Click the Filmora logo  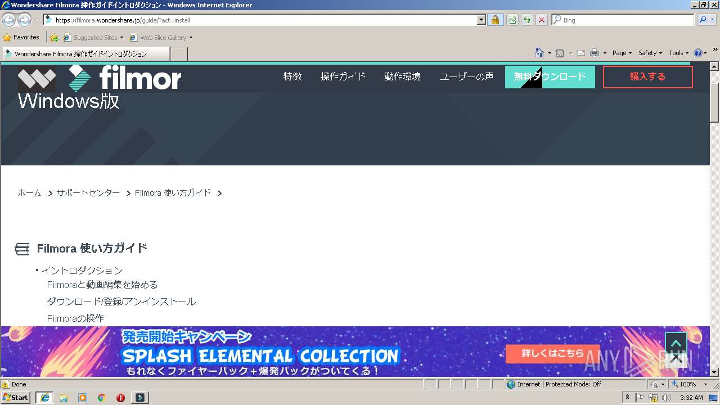coord(125,78)
